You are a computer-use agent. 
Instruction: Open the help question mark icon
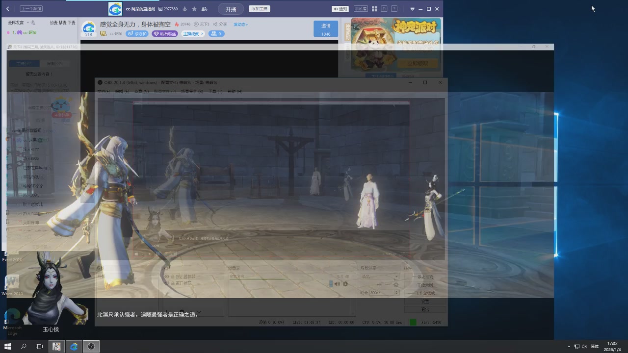point(394,9)
